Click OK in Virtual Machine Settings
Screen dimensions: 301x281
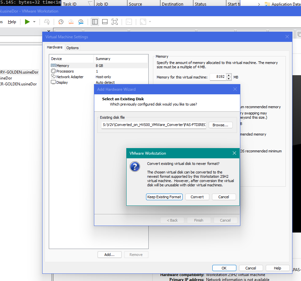pos(224,268)
